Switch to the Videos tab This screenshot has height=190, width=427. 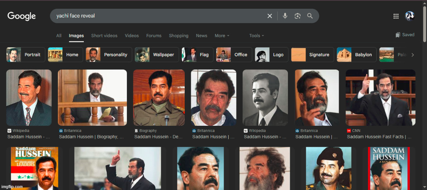(132, 36)
